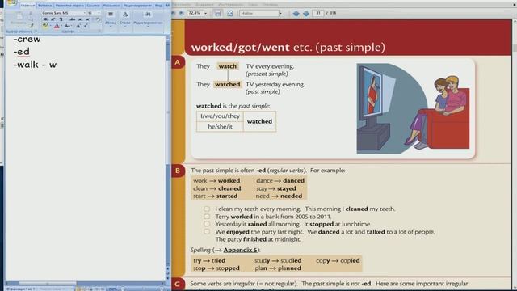Image resolution: width=517 pixels, height=291 pixels.
Task: Select the Mailings (Рассылки) ribbon tab
Action: 111,6
